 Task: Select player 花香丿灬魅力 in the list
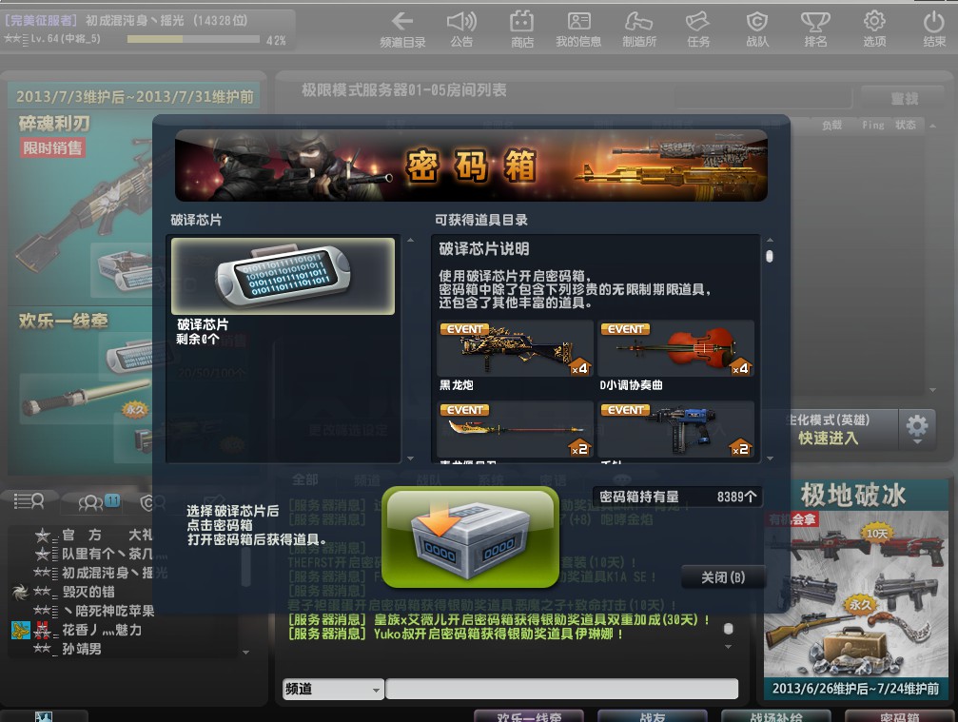point(102,630)
